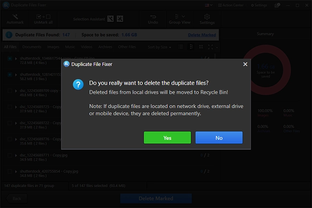Click the Duplicate File Fixer dialog logo
312x208 pixels.
66,64
